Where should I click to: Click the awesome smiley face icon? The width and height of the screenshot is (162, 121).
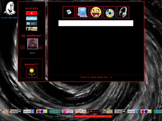click(x=96, y=12)
